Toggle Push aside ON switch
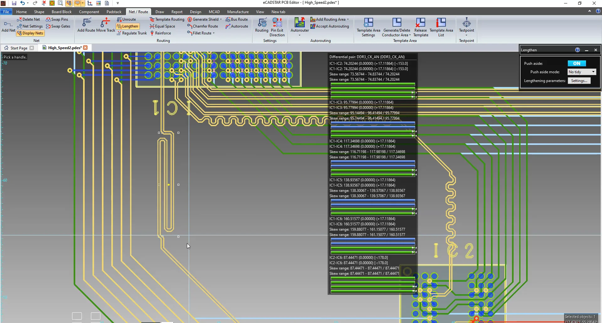The image size is (602, 323). (x=577, y=64)
